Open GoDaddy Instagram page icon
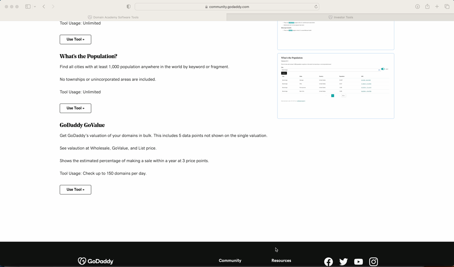This screenshot has height=267, width=454. [373, 262]
